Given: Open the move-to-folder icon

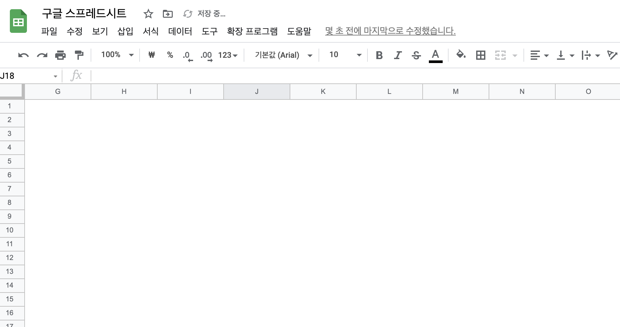Looking at the screenshot, I should click(168, 14).
